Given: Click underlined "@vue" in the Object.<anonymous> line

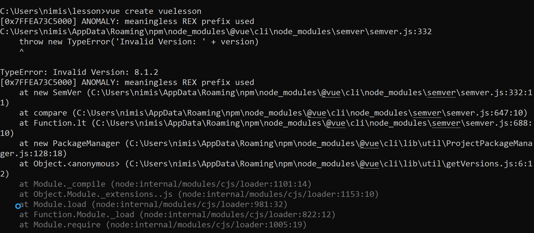Looking at the screenshot, I should pyautogui.click(x=369, y=164).
